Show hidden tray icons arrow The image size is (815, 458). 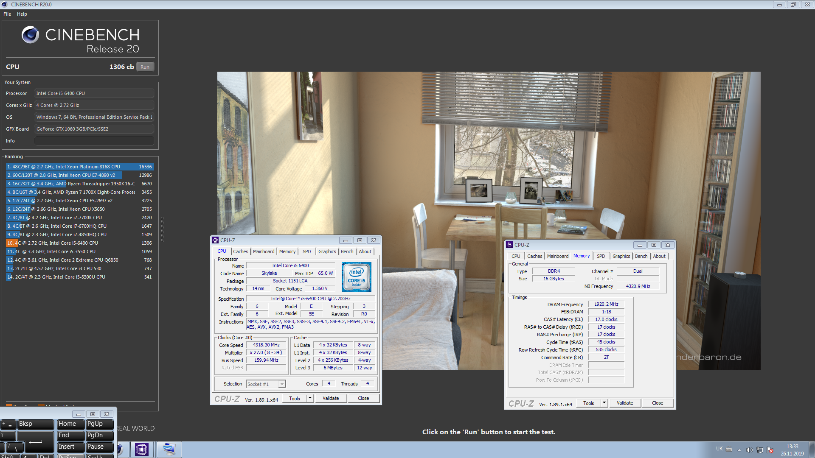(739, 450)
